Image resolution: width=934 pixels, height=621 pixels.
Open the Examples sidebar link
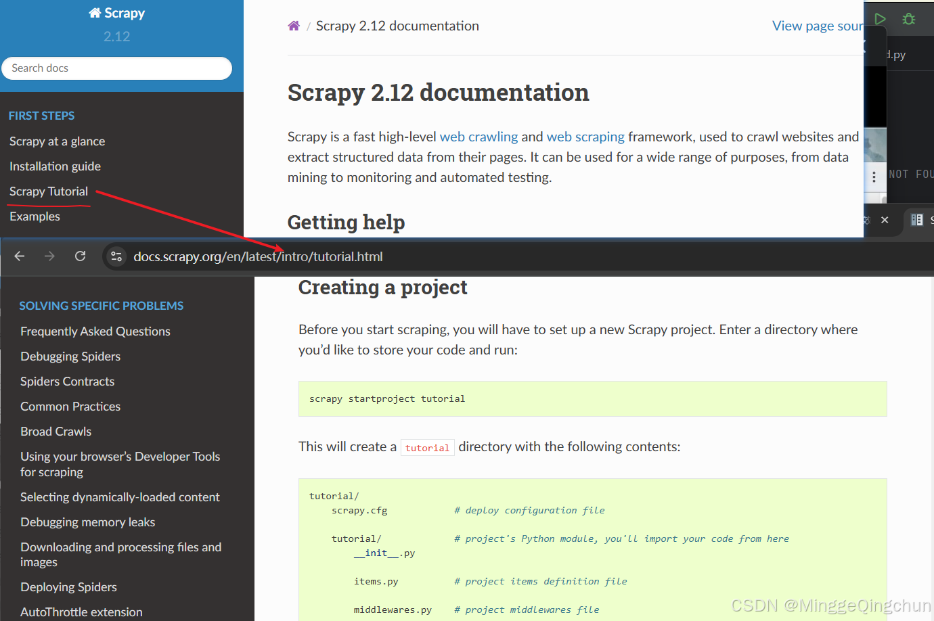pos(35,216)
